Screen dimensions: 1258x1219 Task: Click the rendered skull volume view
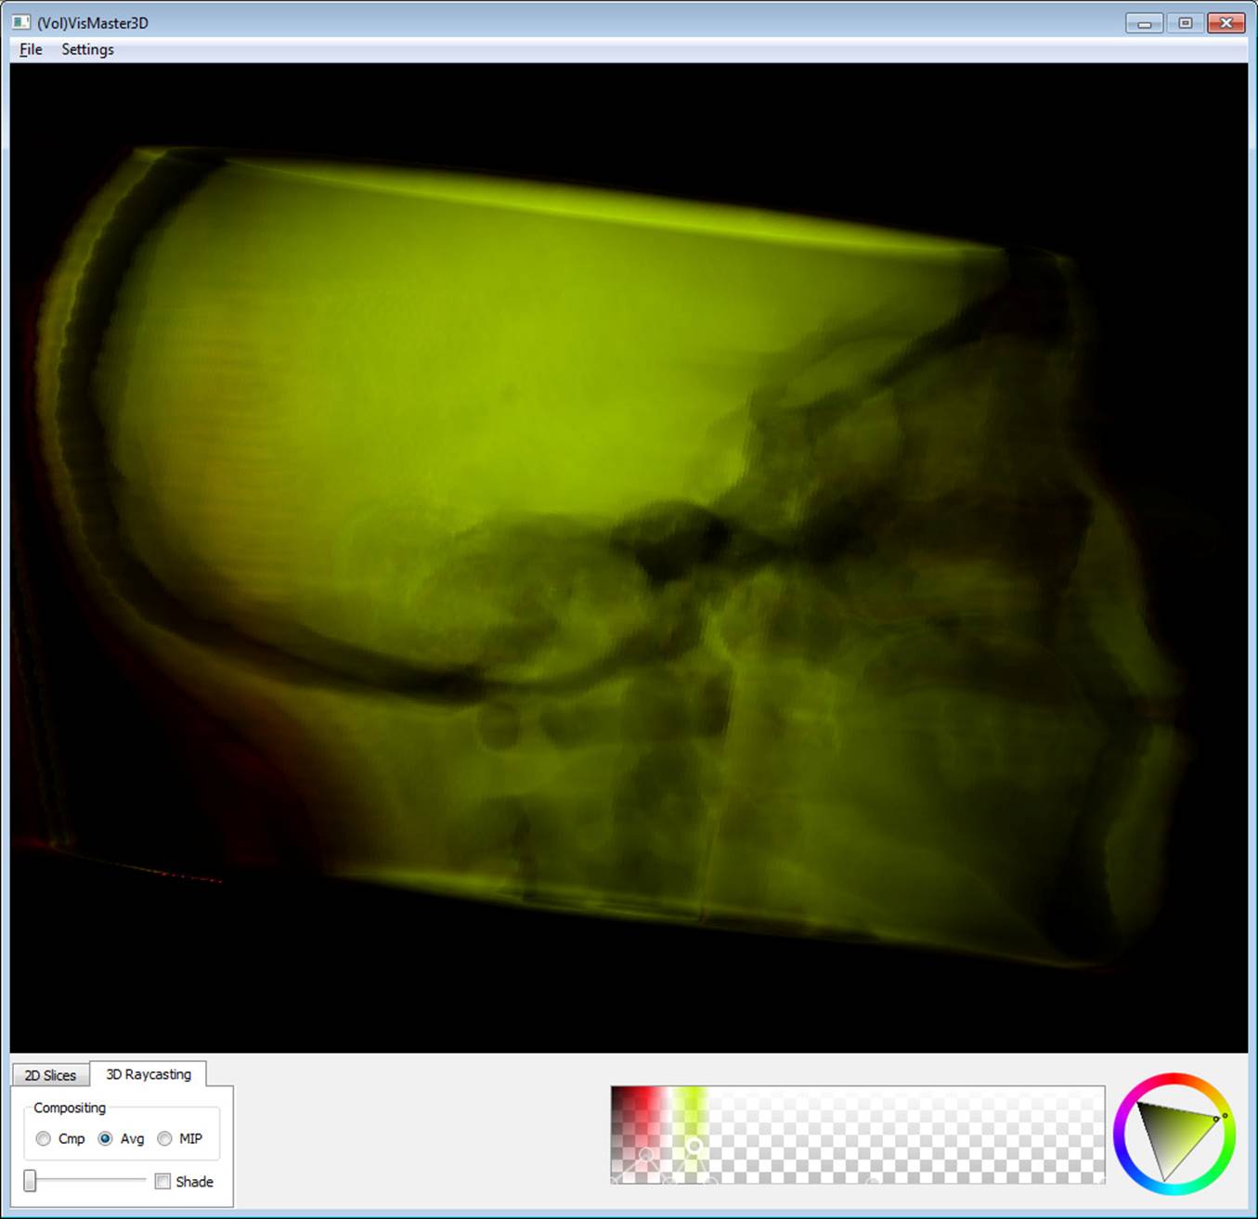point(603,557)
